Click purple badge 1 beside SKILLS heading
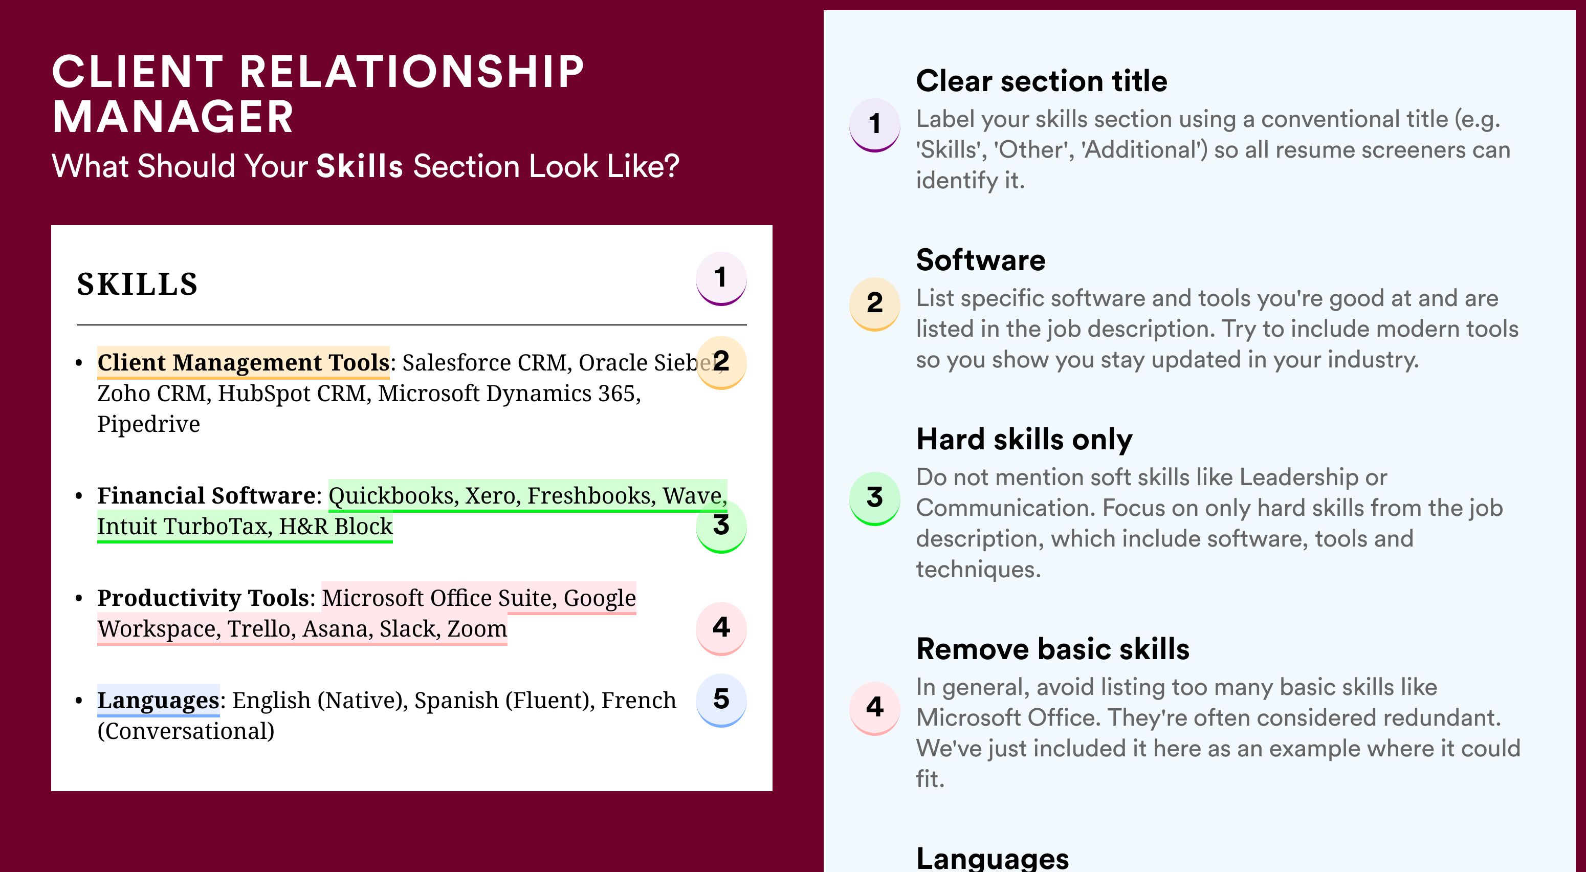 click(x=721, y=278)
